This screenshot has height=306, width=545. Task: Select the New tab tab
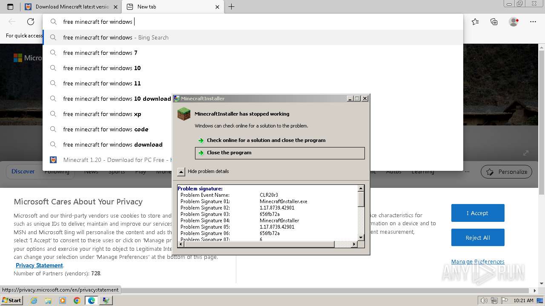point(172,7)
